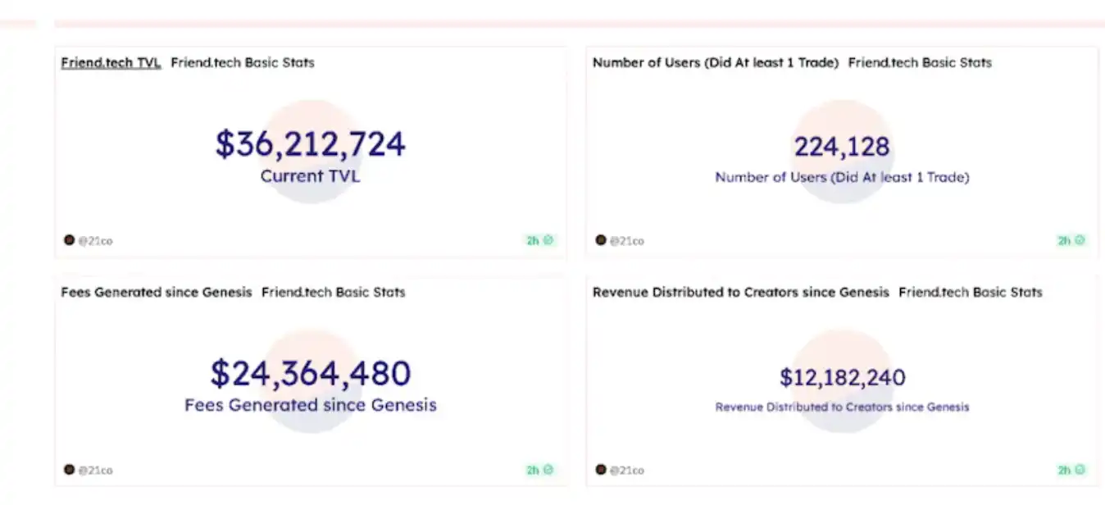Screen dimensions: 1105x505
Task: Click the 21co avatar on Number of Users panel
Action: tap(601, 240)
